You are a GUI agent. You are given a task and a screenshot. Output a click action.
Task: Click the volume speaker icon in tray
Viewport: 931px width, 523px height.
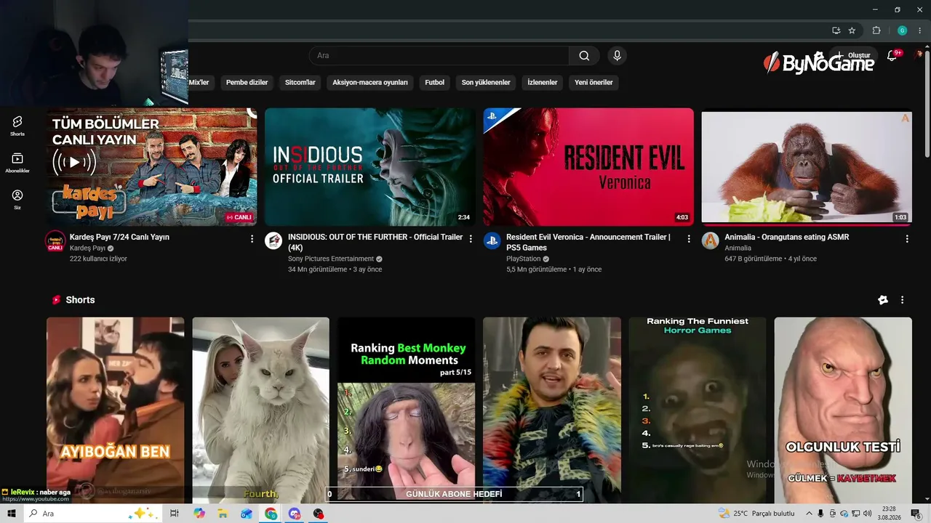coord(867,514)
